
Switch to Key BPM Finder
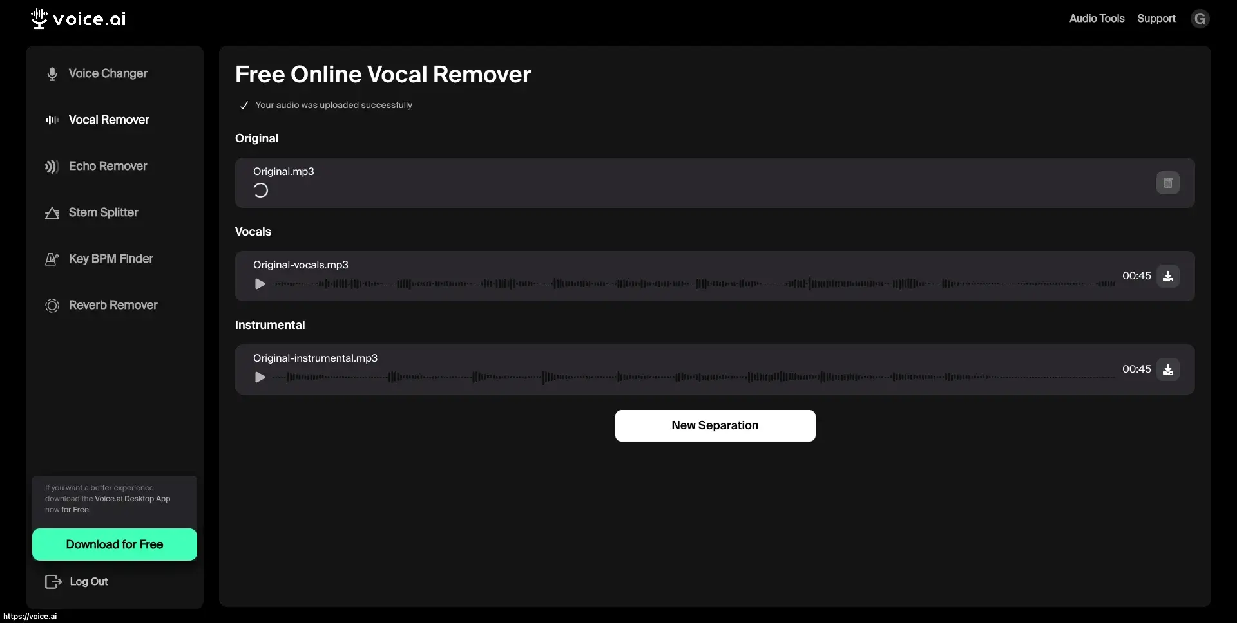(111, 259)
